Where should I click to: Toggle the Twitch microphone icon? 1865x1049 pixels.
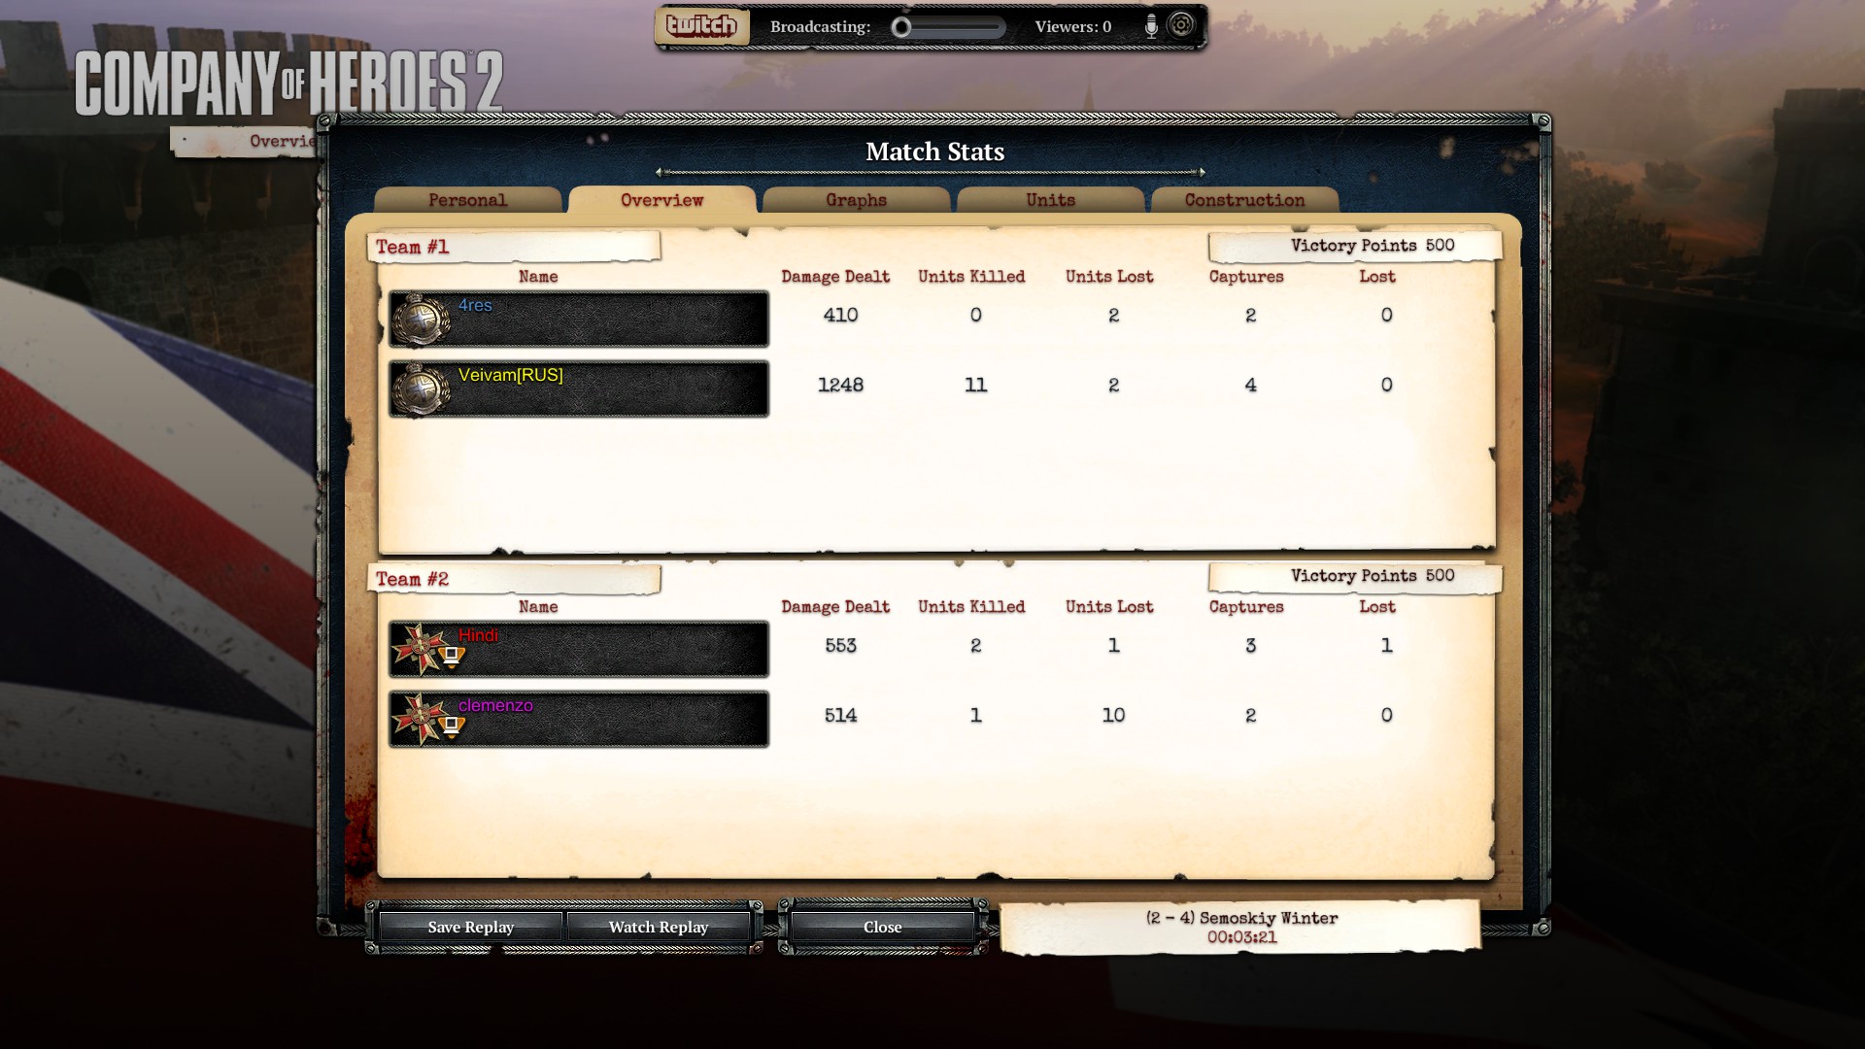coord(1151,26)
